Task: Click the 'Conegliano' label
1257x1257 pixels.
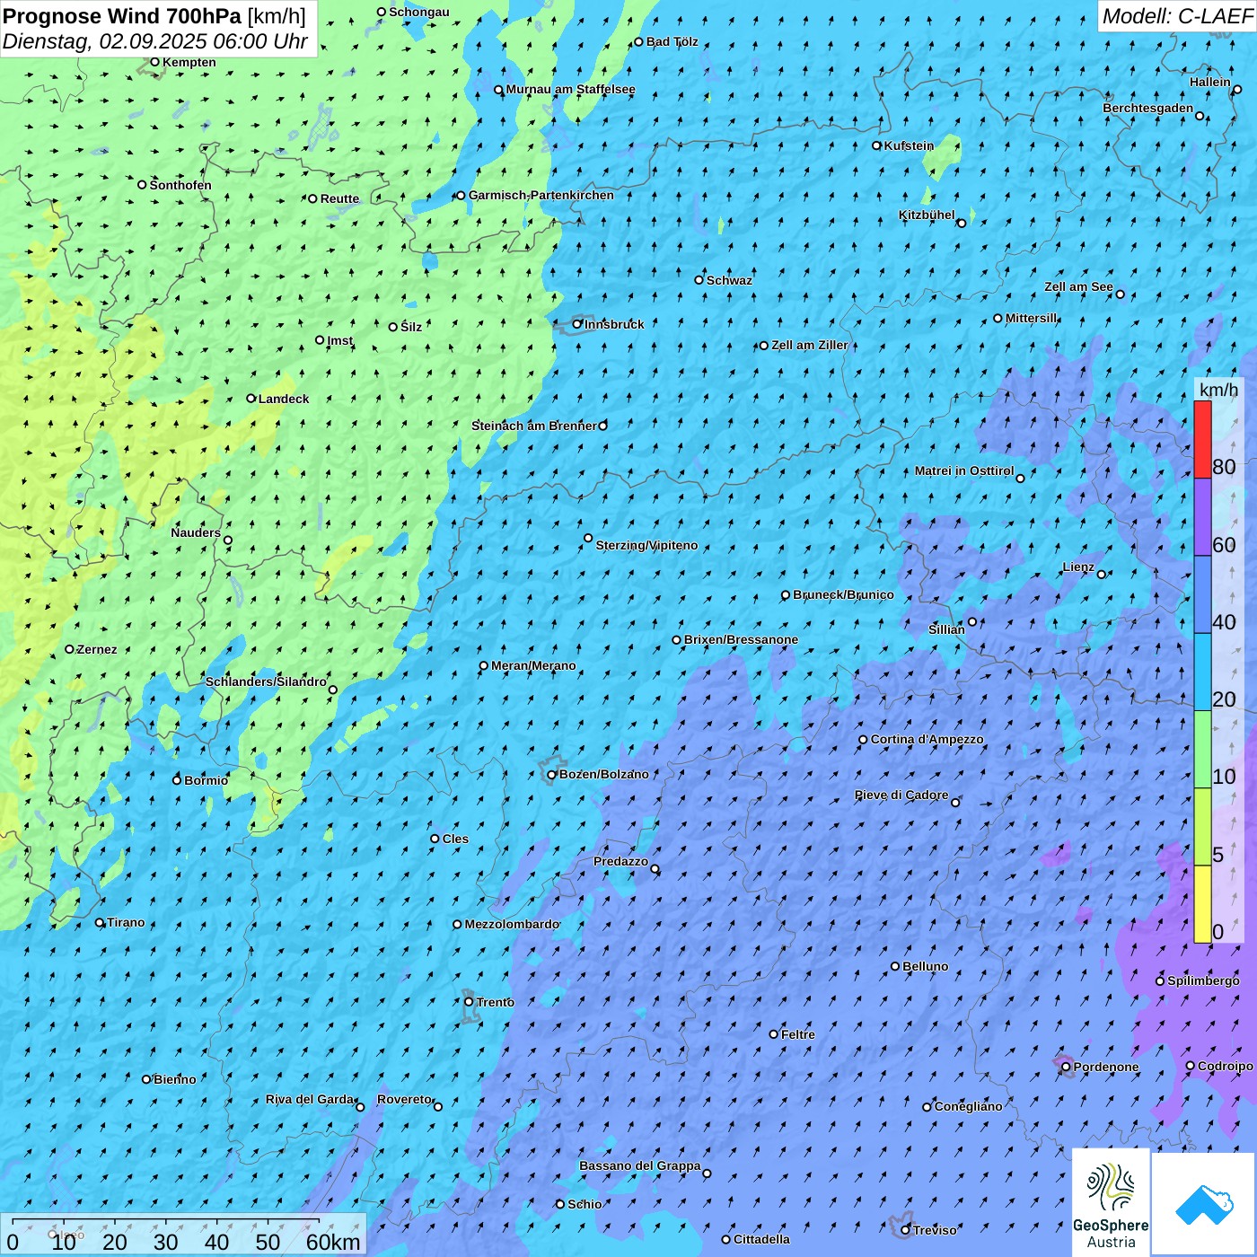Action: coord(969,1106)
